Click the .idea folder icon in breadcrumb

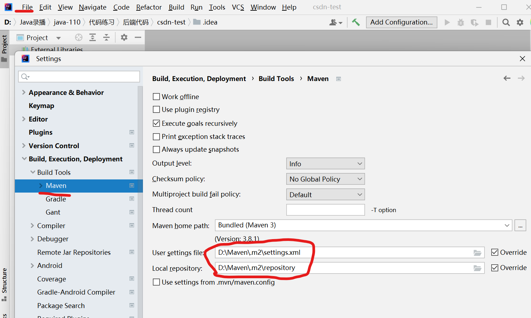197,22
